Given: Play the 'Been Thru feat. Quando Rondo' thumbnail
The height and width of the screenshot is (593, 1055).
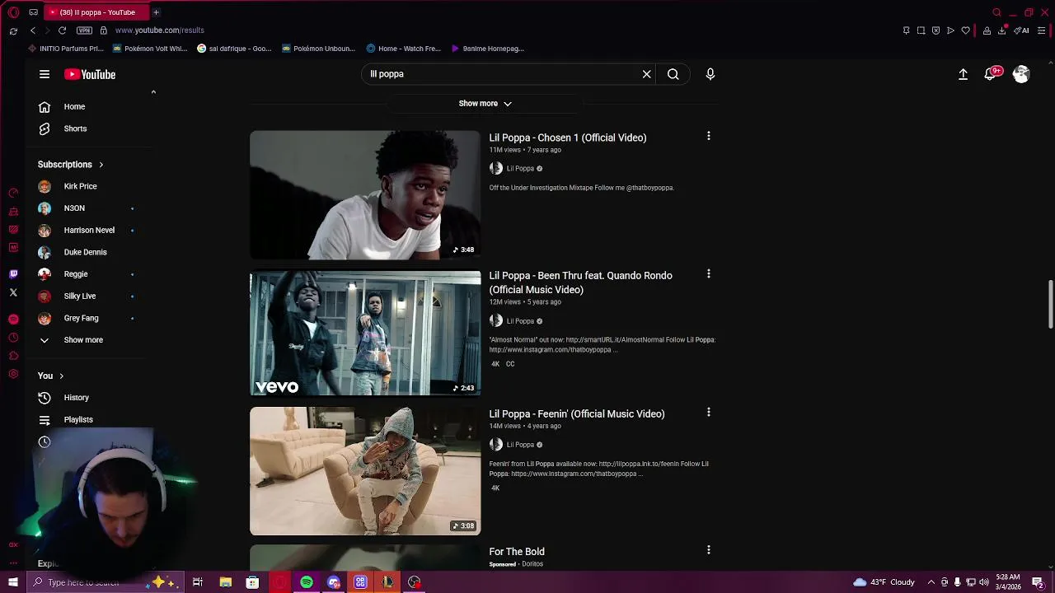Looking at the screenshot, I should (365, 333).
